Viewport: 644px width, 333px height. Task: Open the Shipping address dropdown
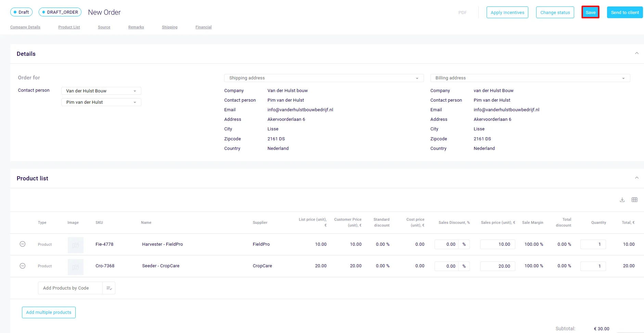[324, 78]
